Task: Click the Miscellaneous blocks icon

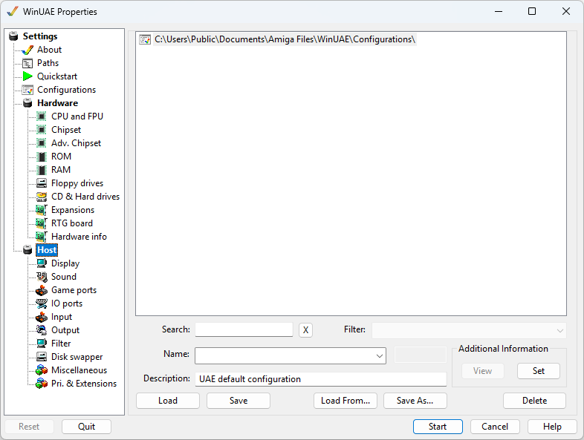Action: 42,370
